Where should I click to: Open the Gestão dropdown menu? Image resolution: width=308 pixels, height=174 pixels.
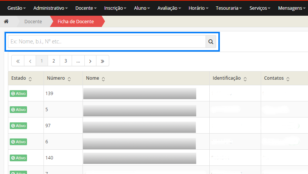17,8
